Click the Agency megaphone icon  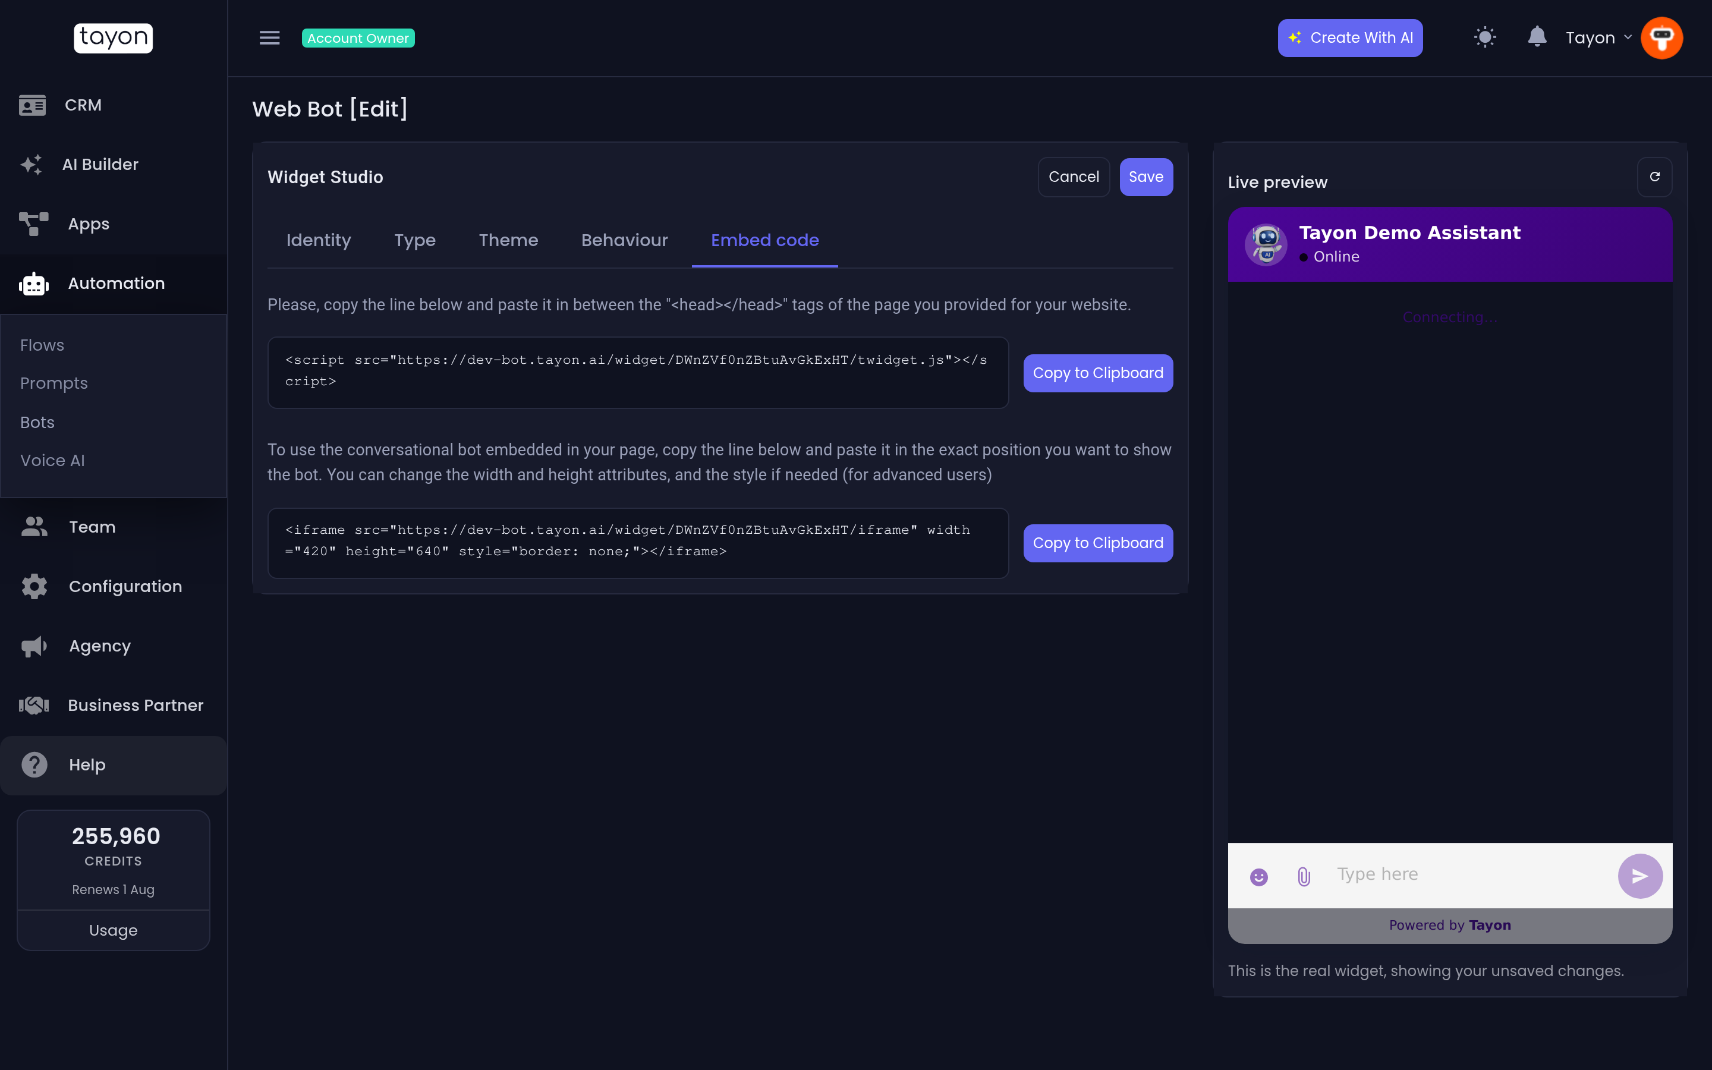tap(34, 646)
